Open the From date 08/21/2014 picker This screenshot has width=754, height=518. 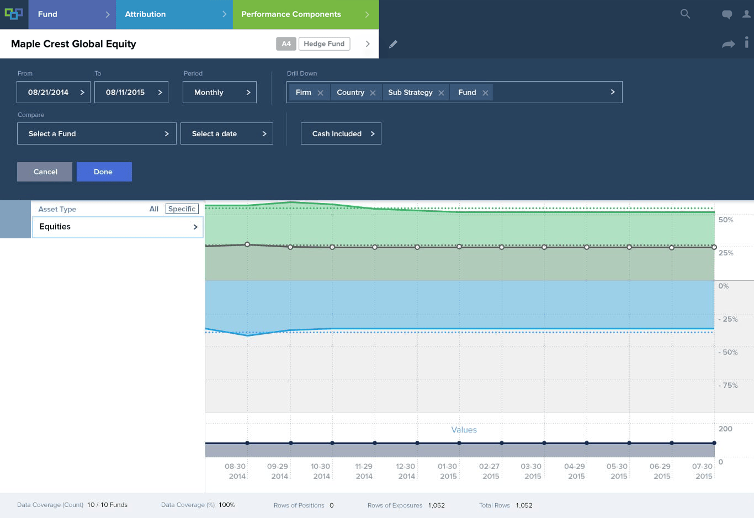pos(54,92)
